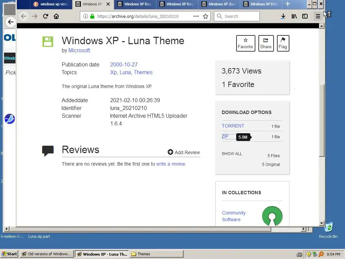Switch to first Windows XP Roy tab

coord(135,4)
